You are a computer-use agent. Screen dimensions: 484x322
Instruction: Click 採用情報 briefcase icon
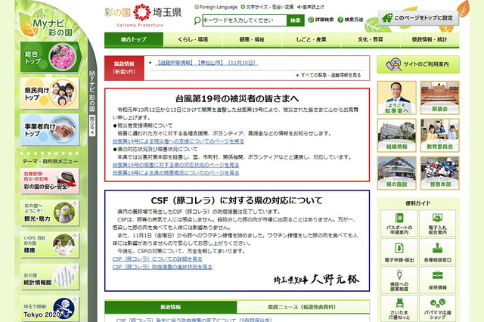(437, 280)
